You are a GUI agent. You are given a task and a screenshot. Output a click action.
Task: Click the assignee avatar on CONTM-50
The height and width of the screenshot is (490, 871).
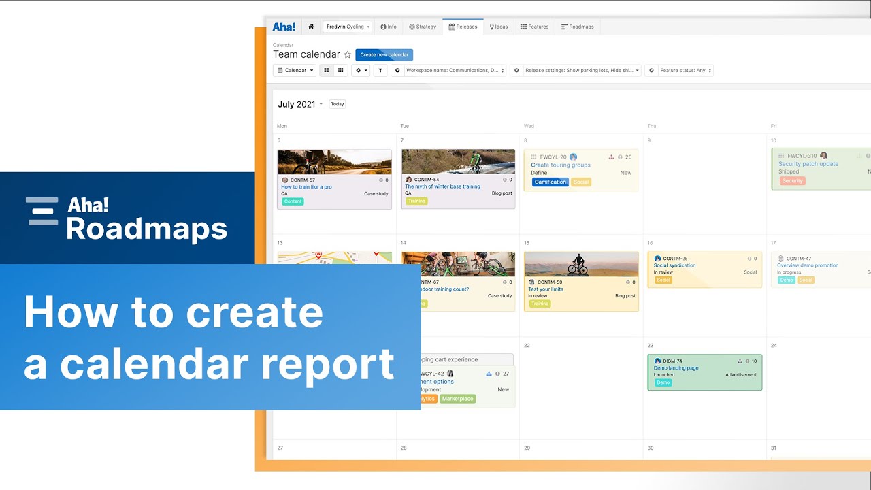click(x=531, y=282)
